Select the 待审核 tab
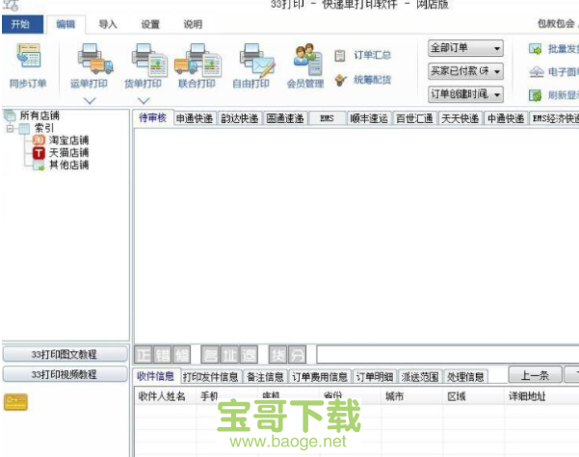Screen dimensions: 579x457 point(152,117)
